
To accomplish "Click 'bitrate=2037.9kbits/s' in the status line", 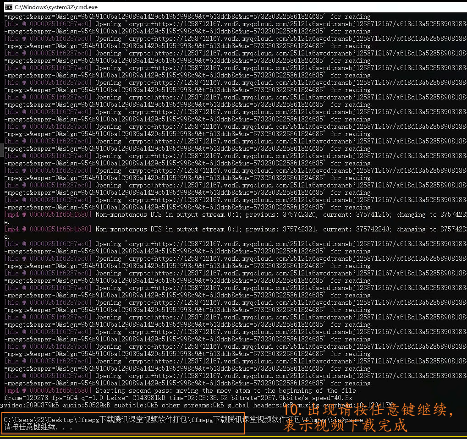I will pos(270,398).
